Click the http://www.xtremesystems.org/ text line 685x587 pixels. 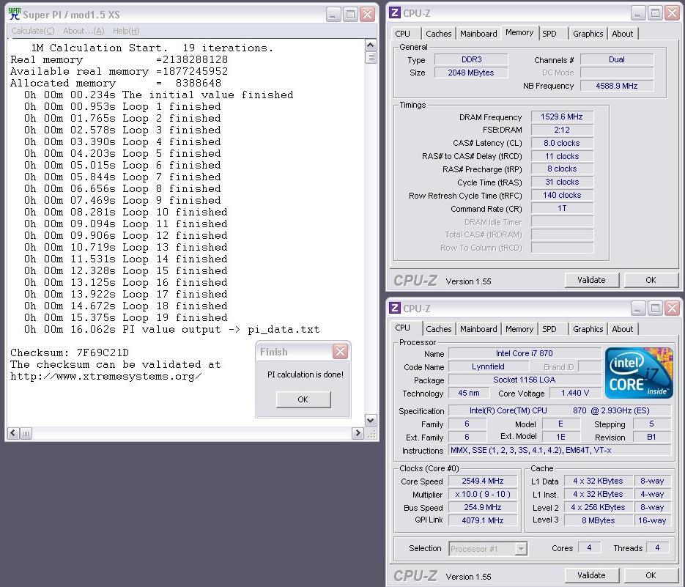[x=105, y=377]
